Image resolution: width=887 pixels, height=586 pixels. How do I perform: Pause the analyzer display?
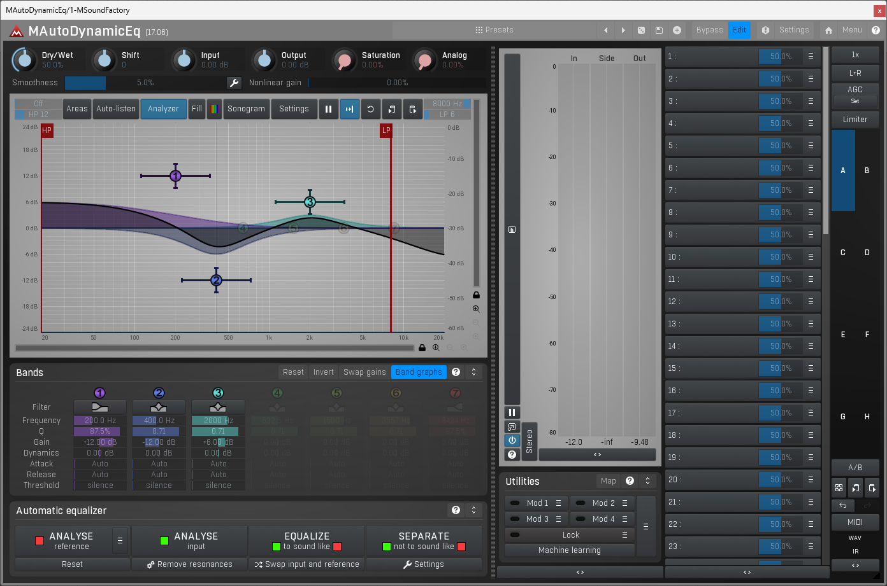328,109
